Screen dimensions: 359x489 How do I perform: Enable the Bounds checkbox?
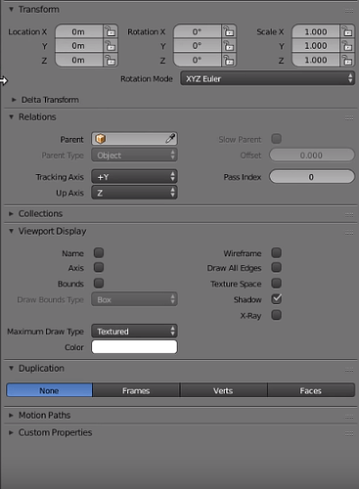99,283
